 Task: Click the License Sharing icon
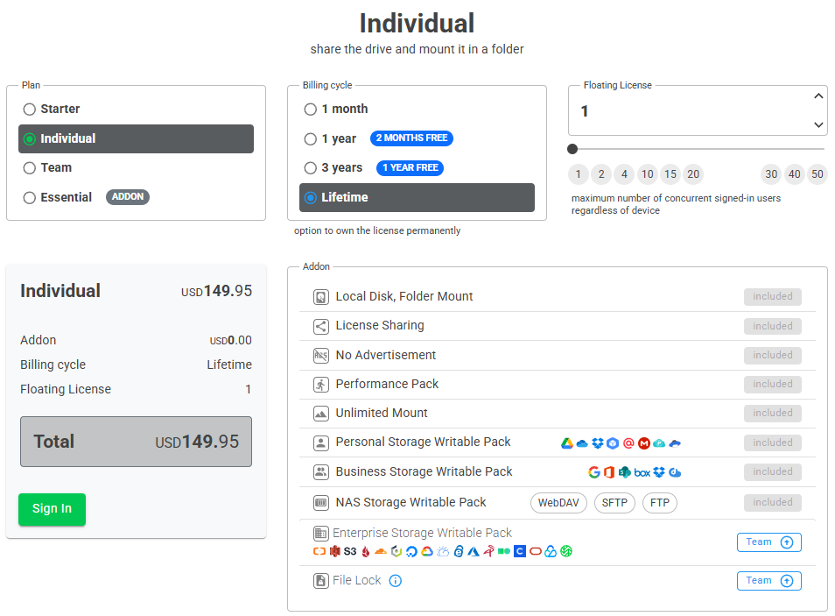(320, 326)
